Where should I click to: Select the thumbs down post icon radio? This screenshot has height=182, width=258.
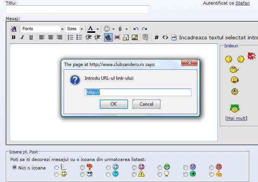click(x=82, y=168)
